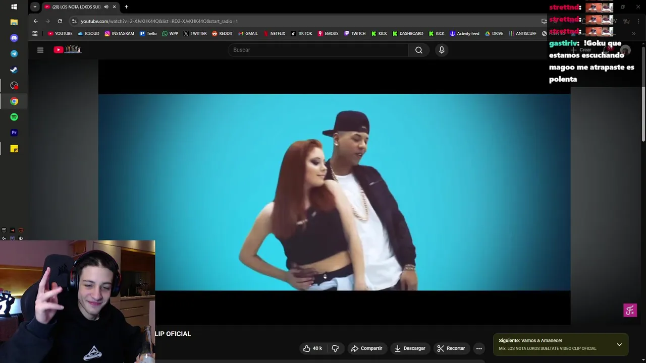The width and height of the screenshot is (646, 363).
Task: Open the Activity feed bookmark
Action: (x=464, y=34)
